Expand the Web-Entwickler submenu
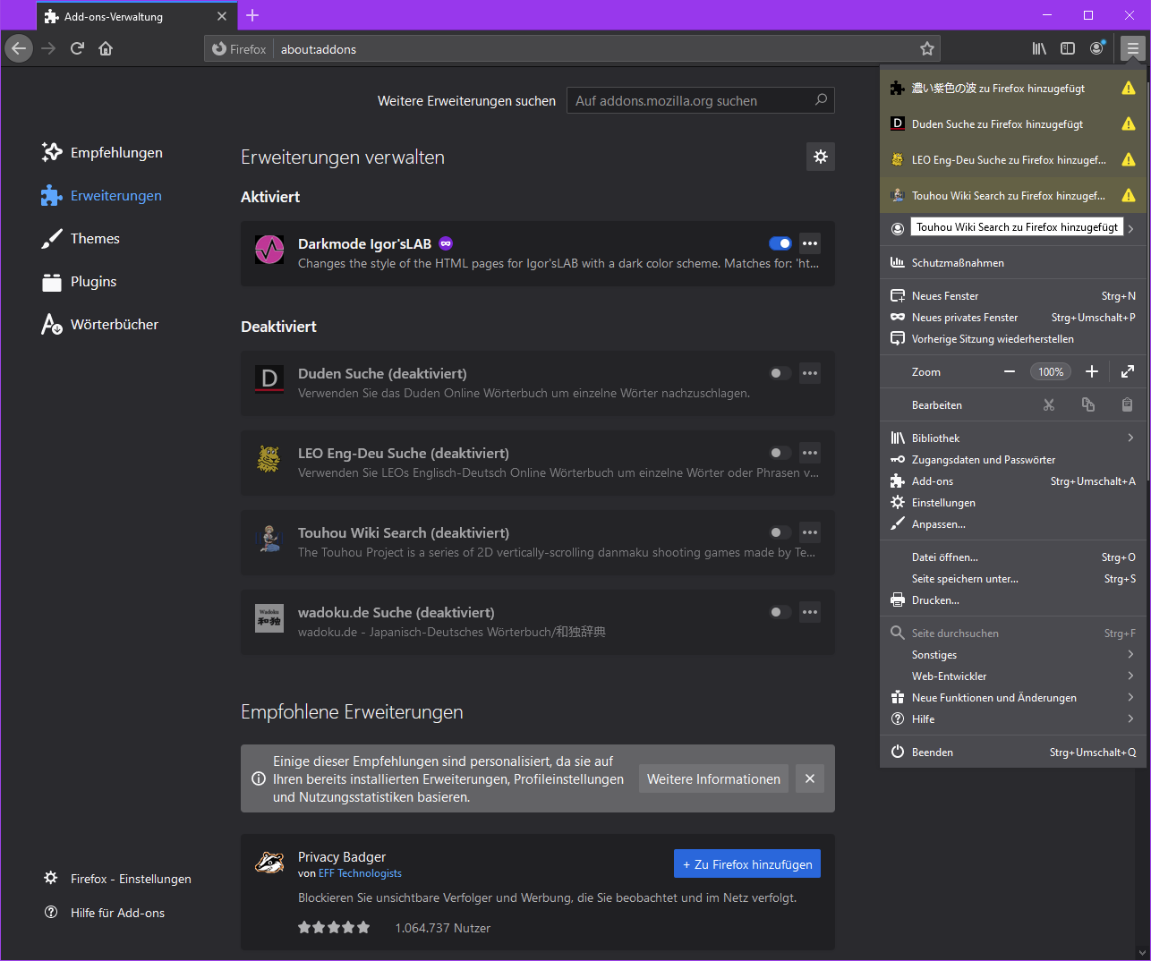 pyautogui.click(x=1013, y=676)
